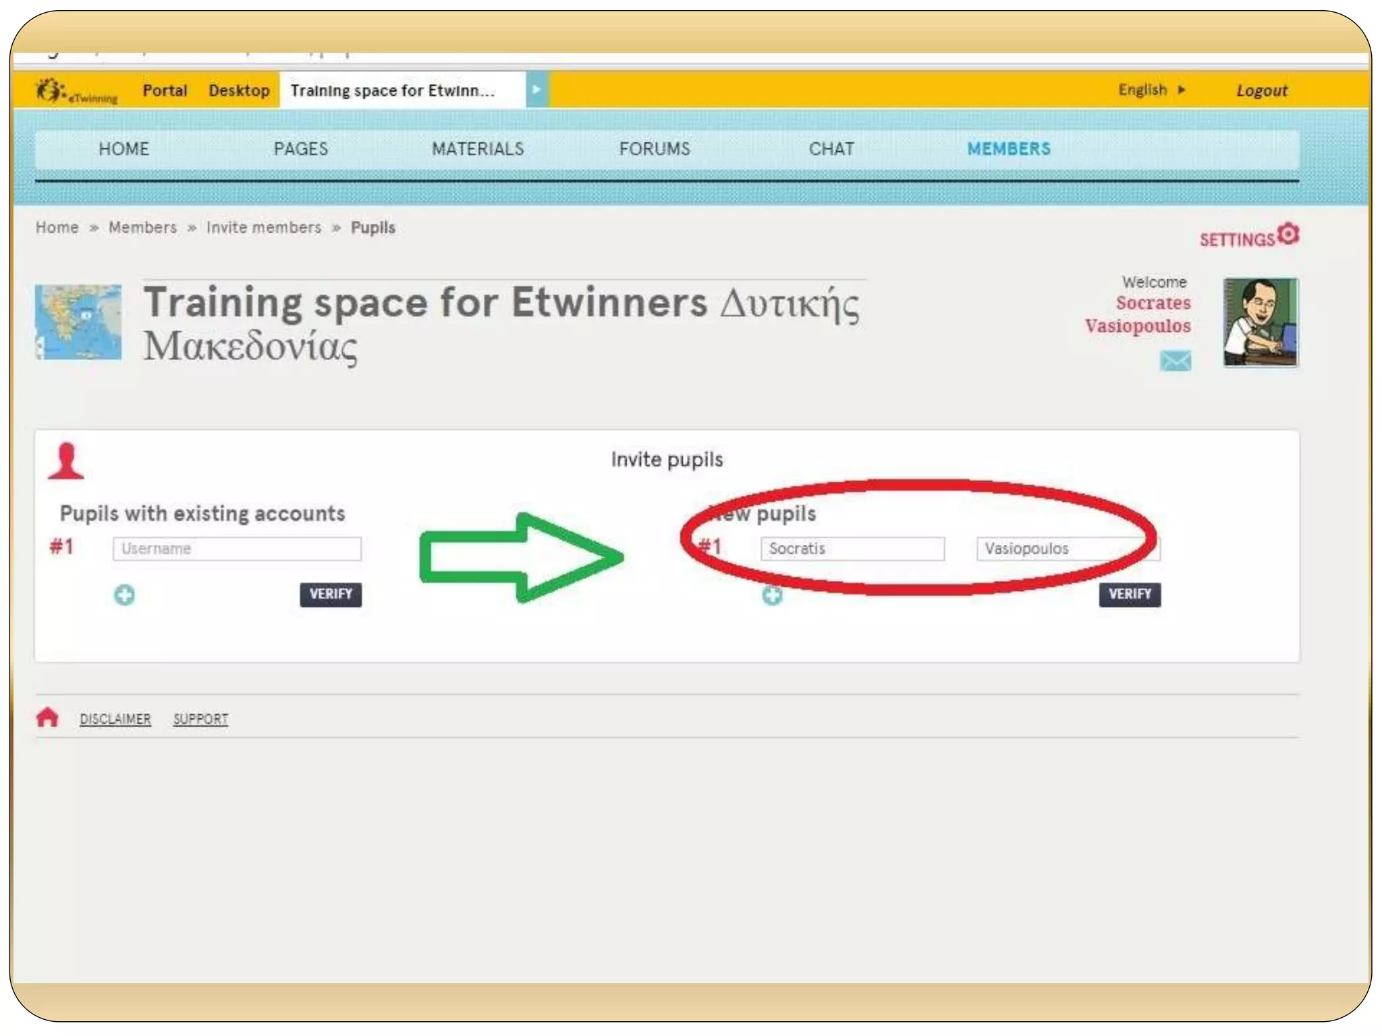1382x1036 pixels.
Task: Add another existing-account pupil row with plus icon
Action: pos(124,595)
